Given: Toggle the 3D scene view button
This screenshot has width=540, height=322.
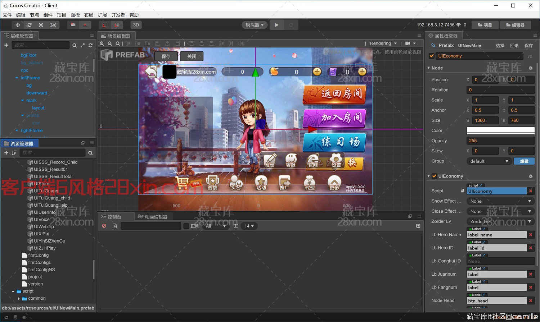Looking at the screenshot, I should (136, 25).
